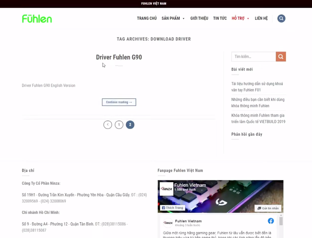312x238 pixels.
Task: Click Ninza avatar in Facebook page header
Action: pyautogui.click(x=167, y=189)
